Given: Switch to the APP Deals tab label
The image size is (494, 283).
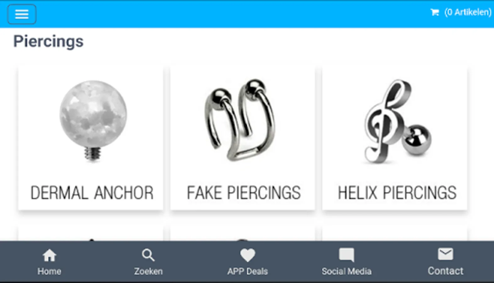Looking at the screenshot, I should [x=247, y=271].
